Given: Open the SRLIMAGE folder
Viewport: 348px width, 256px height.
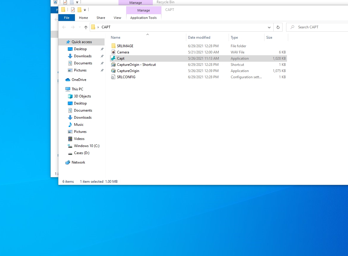Looking at the screenshot, I should (x=125, y=46).
